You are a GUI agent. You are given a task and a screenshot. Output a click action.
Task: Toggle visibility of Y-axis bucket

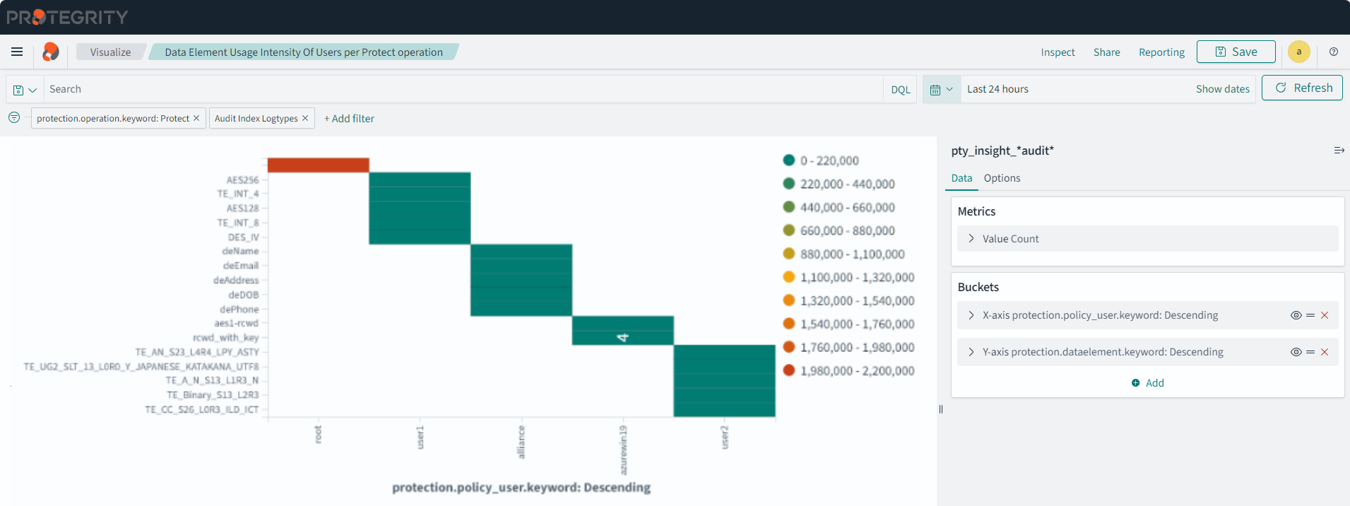tap(1296, 352)
